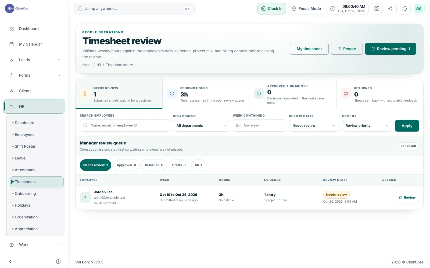Click the AM user avatar

418,9
